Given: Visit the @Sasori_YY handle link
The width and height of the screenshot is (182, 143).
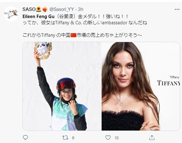Looking at the screenshot, I should tap(62, 9).
